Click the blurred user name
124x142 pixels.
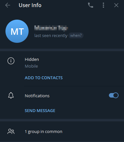tap(51, 28)
